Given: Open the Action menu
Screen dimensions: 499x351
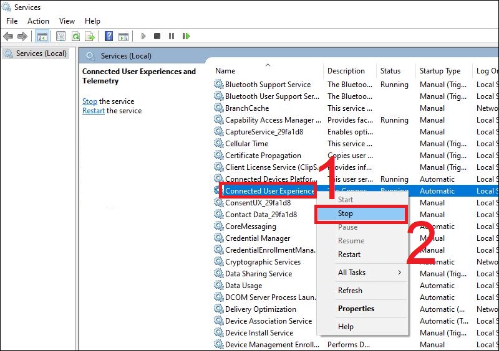Looking at the screenshot, I should click(x=38, y=21).
